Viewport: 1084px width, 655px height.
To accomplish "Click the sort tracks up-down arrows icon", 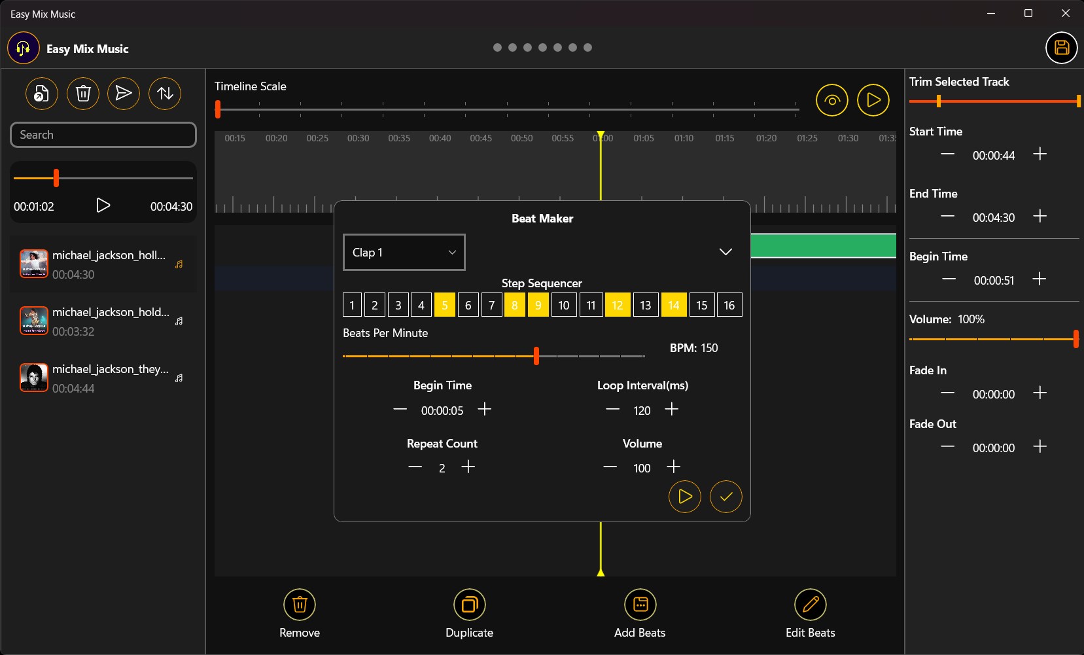I will coord(164,94).
